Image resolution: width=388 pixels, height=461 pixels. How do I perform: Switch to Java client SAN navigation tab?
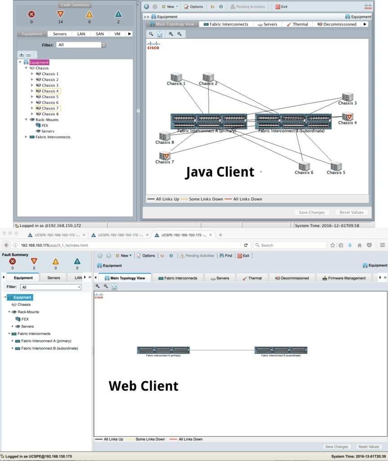point(99,34)
